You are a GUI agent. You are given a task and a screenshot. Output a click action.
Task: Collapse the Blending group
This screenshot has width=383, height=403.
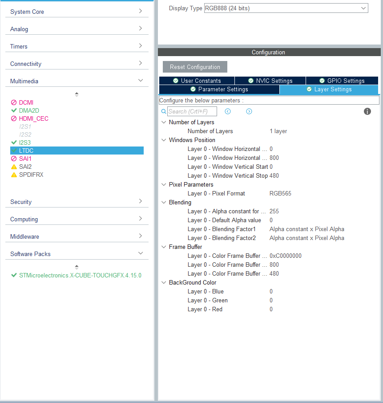tap(164, 203)
